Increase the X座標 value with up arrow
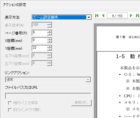The height and width of the screenshot is (118, 140). [x=50, y=39]
